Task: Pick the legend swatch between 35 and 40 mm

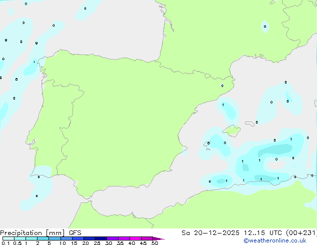Action: pos(124,238)
